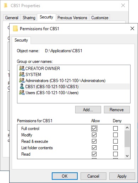Click the CBS1 user icon

coord(22,86)
